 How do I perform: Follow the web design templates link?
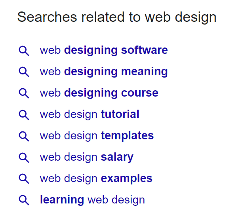[x=97, y=136]
